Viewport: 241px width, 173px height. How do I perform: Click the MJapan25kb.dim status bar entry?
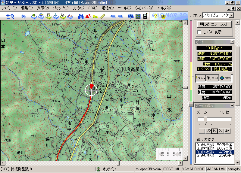click(148, 169)
